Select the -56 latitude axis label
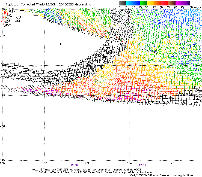Image resolution: width=202 pixels, height=177 pixels. tap(2, 95)
